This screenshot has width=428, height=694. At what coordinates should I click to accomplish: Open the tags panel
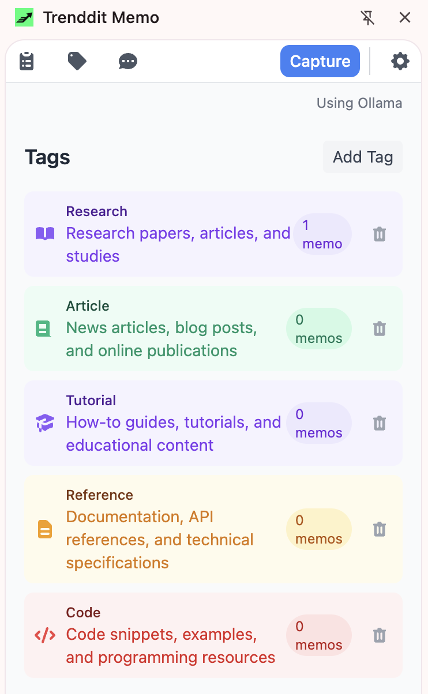(77, 61)
